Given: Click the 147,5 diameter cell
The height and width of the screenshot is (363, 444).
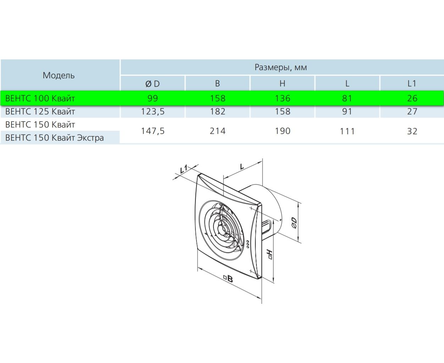Looking at the screenshot, I should coord(152,131).
